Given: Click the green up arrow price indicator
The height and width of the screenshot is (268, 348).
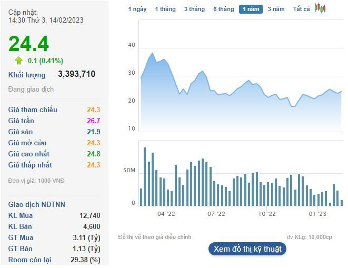Looking at the screenshot, I should [19, 61].
